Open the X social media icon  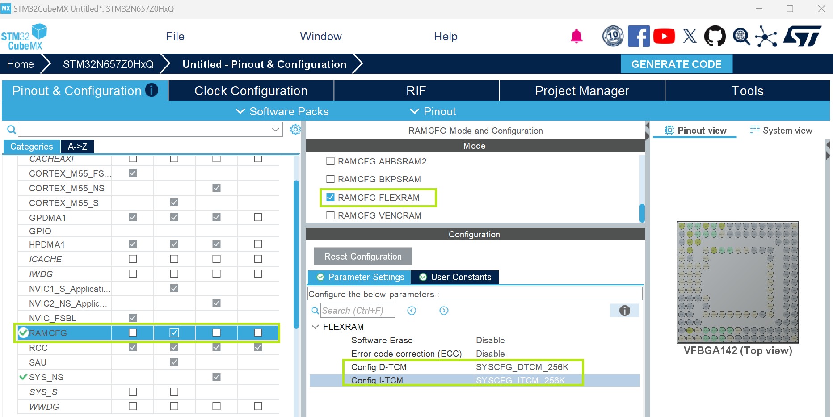(x=690, y=36)
